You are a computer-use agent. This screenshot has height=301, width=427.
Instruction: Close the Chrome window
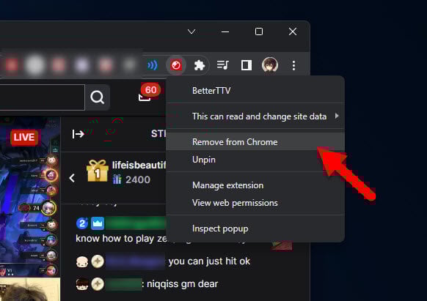(x=293, y=31)
